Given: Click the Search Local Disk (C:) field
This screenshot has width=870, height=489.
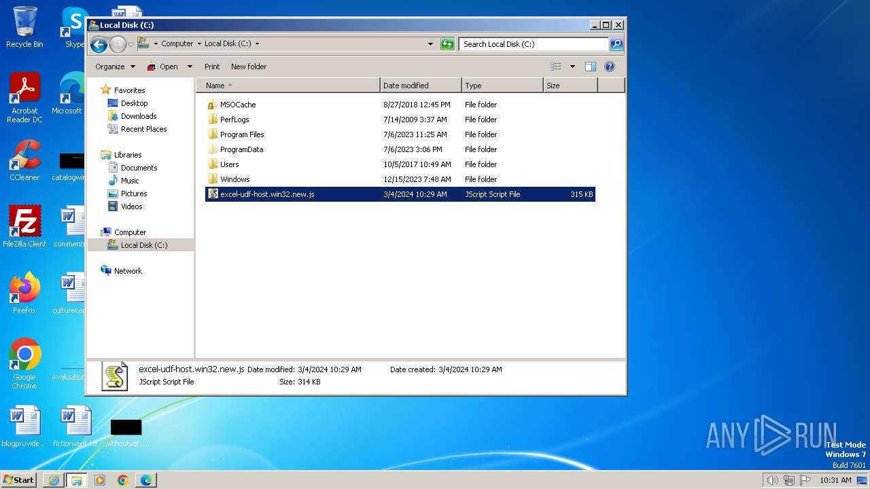Looking at the screenshot, I should point(534,44).
